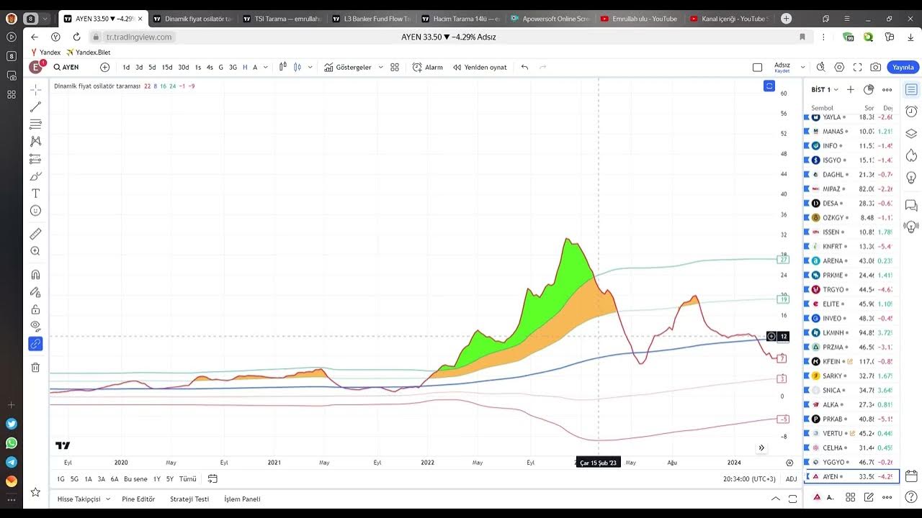Take a chart snapshot with camera
This screenshot has height=518, width=922.
coord(876,67)
